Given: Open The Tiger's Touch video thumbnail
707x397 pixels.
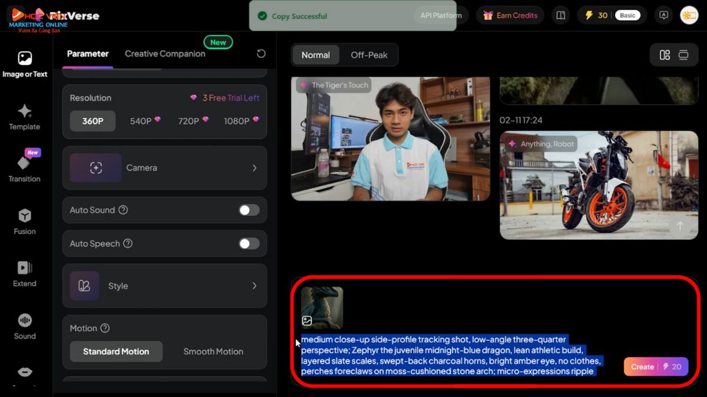Looking at the screenshot, I should (391, 139).
